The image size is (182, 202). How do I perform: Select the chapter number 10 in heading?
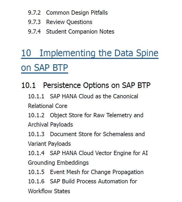click(x=26, y=53)
